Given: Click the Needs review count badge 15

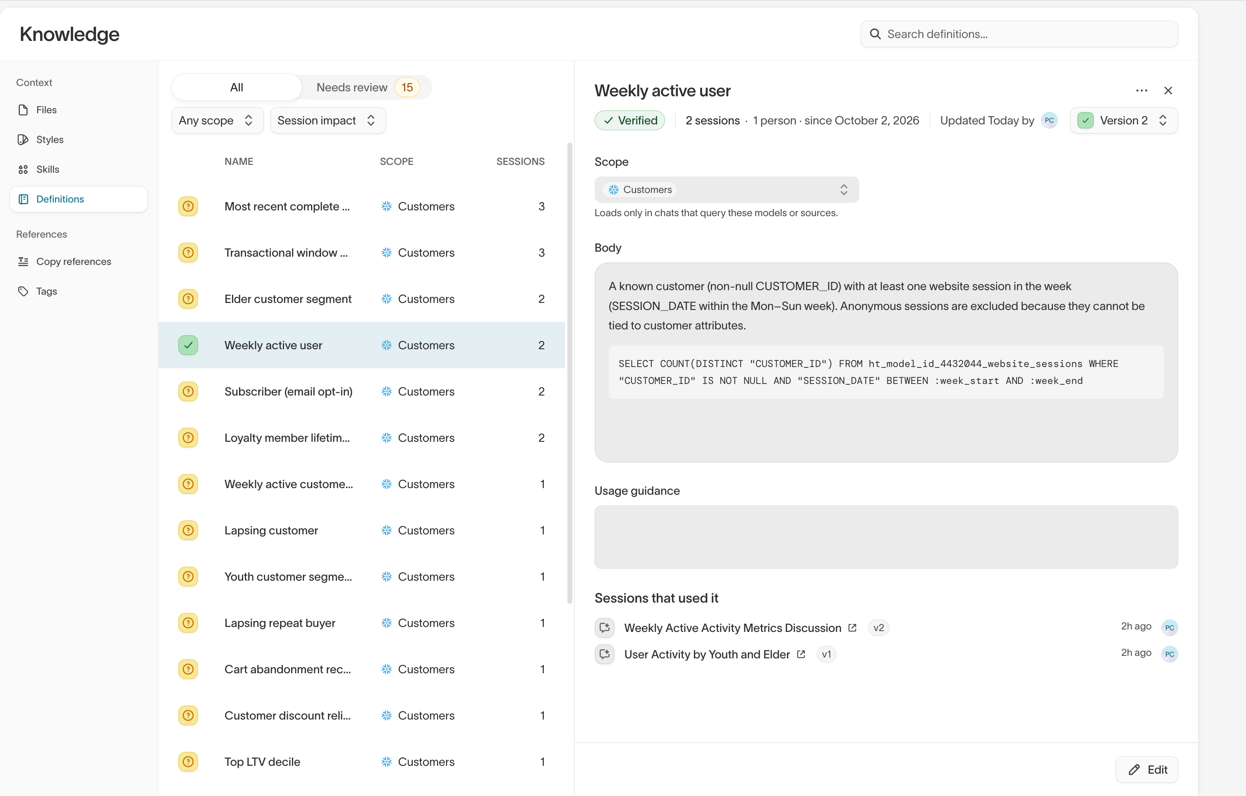Looking at the screenshot, I should pos(407,87).
